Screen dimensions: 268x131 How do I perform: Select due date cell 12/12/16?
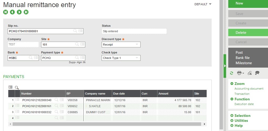pyautogui.click(x=126, y=100)
